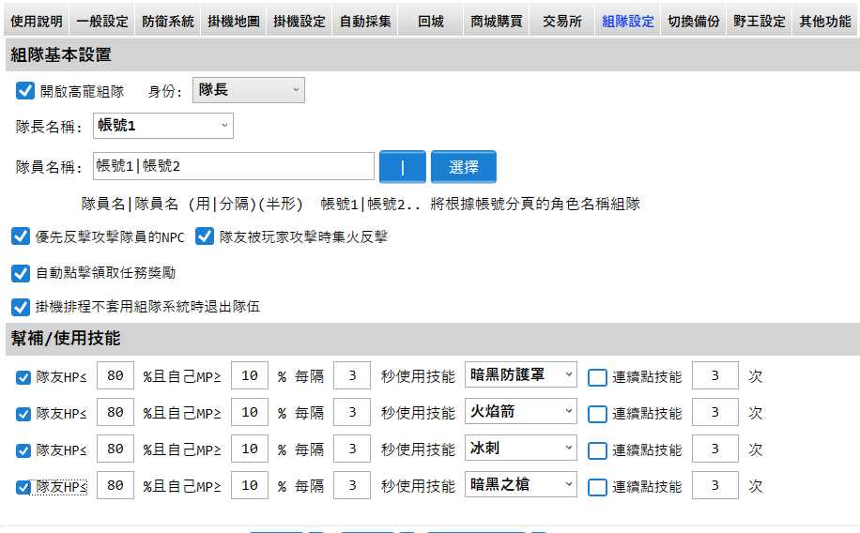Open the 火焰箭 skill dropdown
The image size is (860, 533).
521,412
